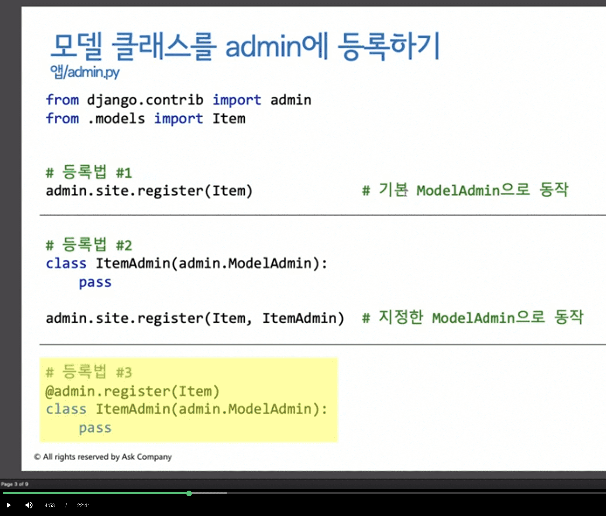Click 'from .models import Item' line
The width and height of the screenshot is (606, 516).
click(145, 119)
